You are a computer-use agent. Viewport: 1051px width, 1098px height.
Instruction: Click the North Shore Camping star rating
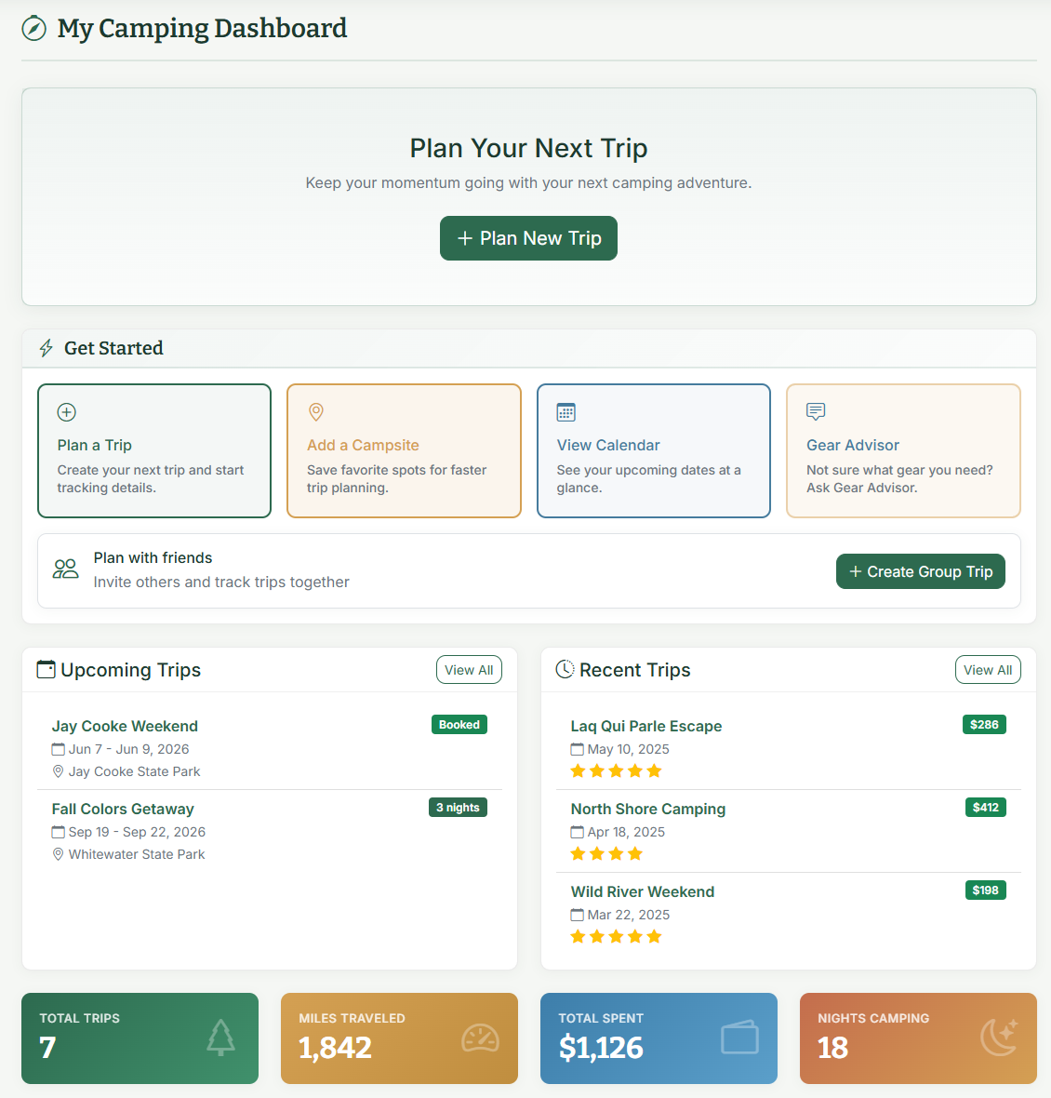click(x=606, y=854)
